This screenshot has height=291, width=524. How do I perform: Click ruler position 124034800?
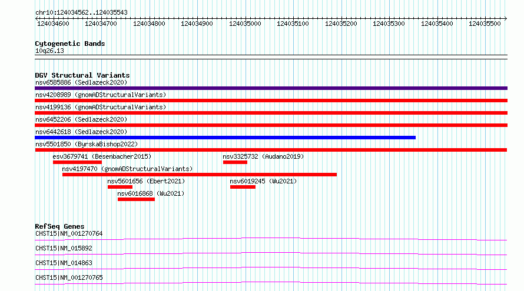(149, 24)
